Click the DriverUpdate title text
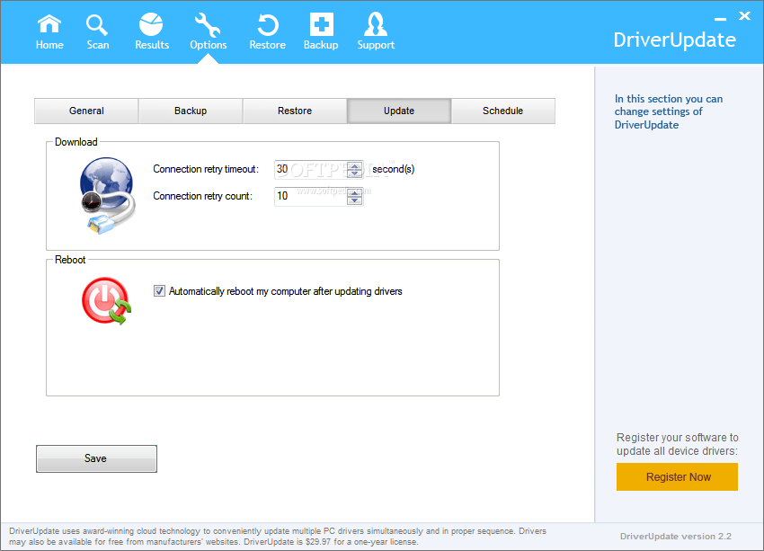The height and width of the screenshot is (551, 764). [x=674, y=40]
